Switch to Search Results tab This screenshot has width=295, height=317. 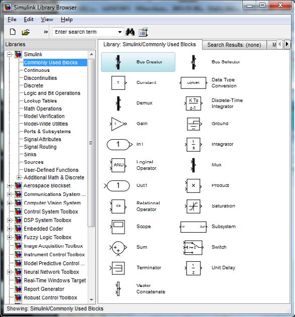click(x=234, y=45)
